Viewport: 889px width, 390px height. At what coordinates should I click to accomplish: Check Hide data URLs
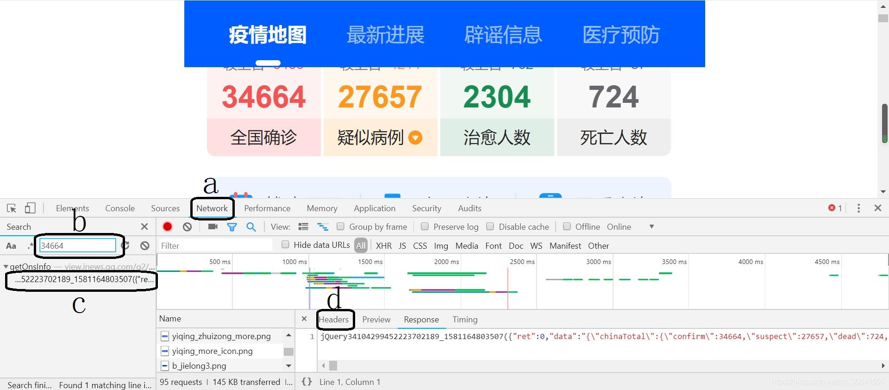[x=285, y=245]
